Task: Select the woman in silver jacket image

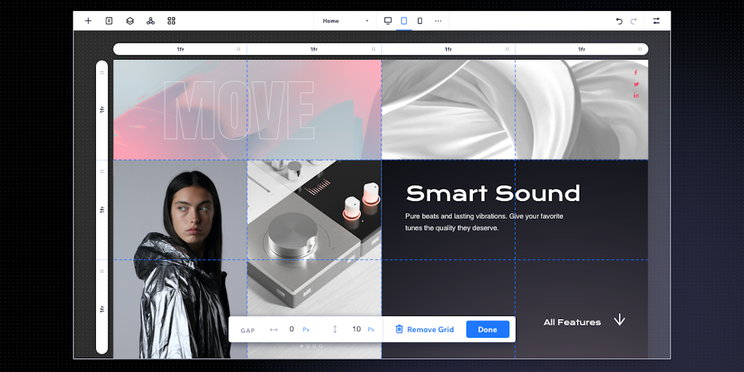Action: click(x=180, y=259)
